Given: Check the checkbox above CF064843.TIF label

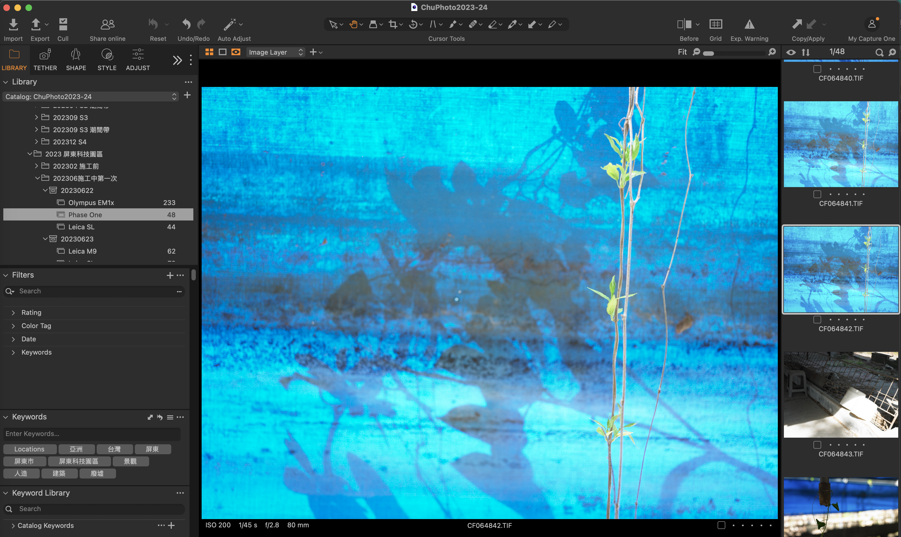Looking at the screenshot, I should click(817, 445).
